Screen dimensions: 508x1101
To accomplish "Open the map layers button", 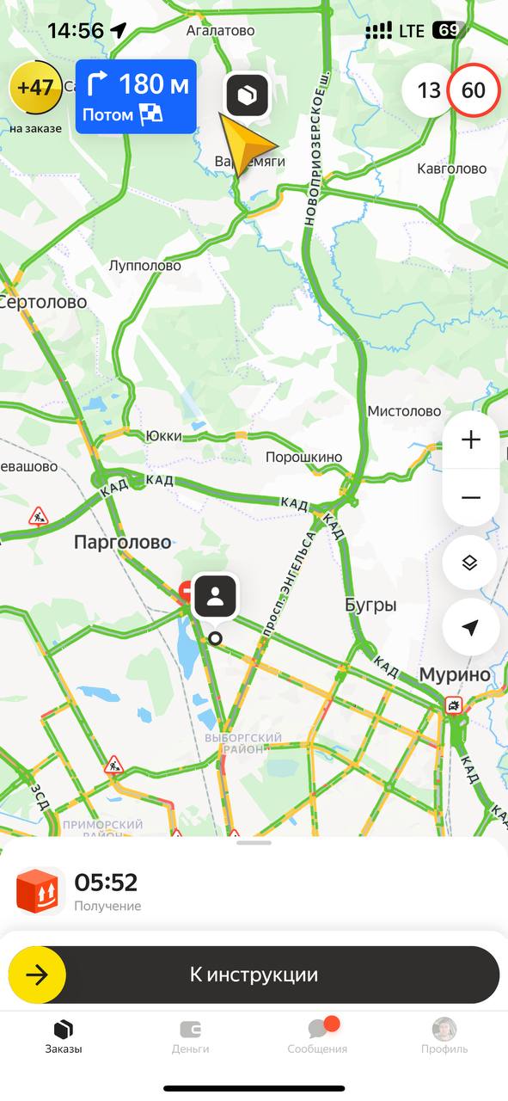I will click(x=470, y=563).
